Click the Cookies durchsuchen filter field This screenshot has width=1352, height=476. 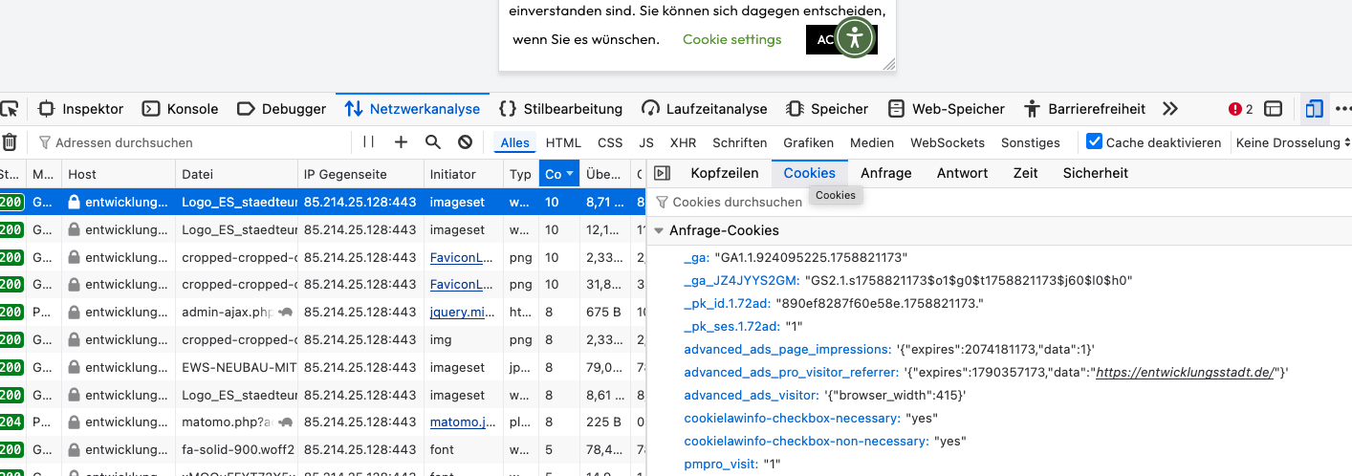[736, 202]
